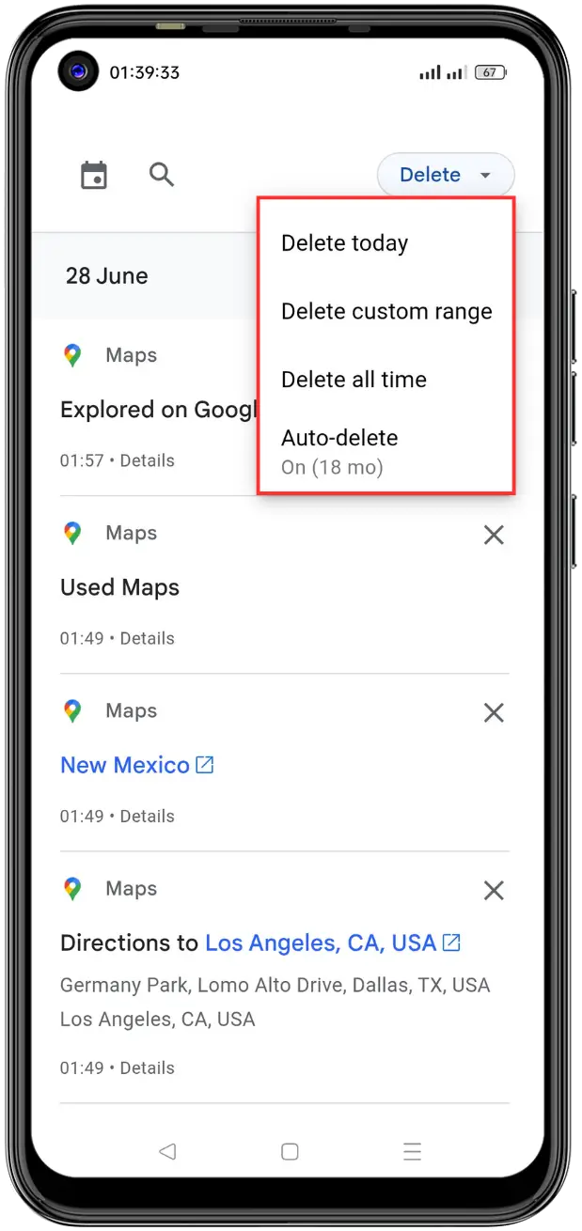The width and height of the screenshot is (582, 1231).
Task: Remove the Used Maps activity entry
Action: [494, 535]
